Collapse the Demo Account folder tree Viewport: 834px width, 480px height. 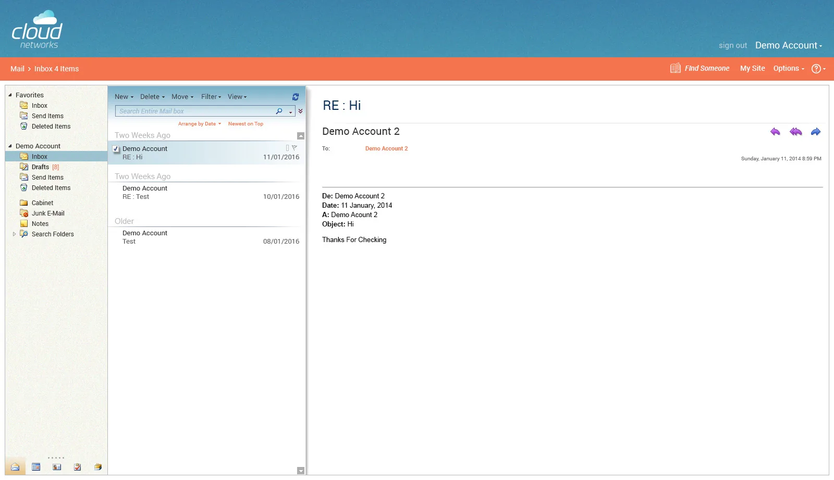(x=10, y=146)
